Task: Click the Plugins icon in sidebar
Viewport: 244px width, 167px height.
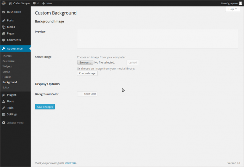Action: [3, 95]
